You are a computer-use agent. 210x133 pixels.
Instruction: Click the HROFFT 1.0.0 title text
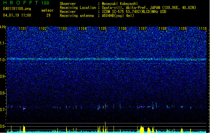tap(26, 3)
